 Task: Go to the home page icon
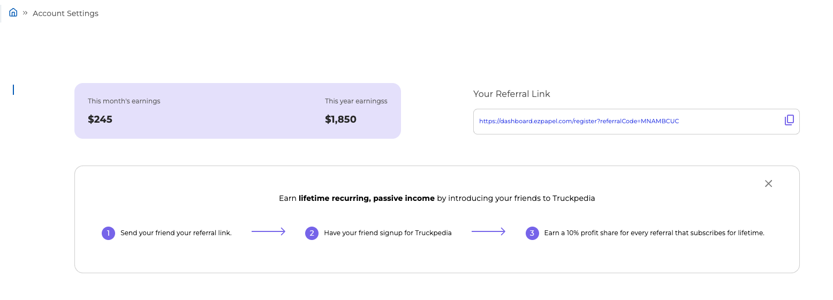(13, 13)
